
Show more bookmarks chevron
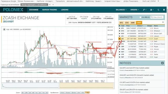tap(158, 1)
